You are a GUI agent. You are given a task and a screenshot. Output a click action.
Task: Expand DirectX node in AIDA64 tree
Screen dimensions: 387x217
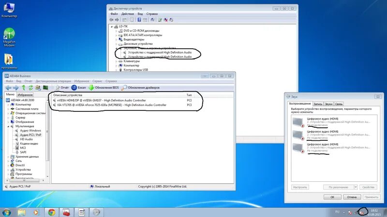click(x=8, y=165)
